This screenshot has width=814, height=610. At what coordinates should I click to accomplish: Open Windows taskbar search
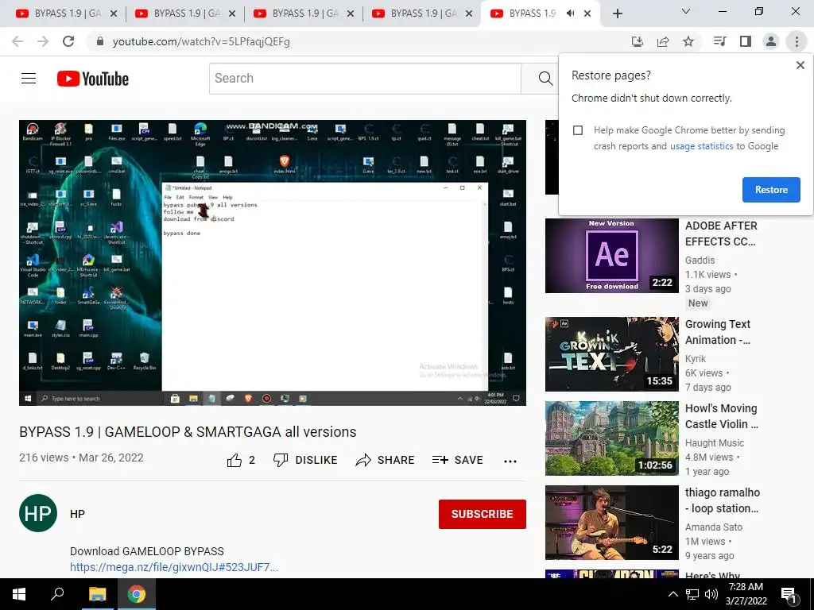(57, 594)
